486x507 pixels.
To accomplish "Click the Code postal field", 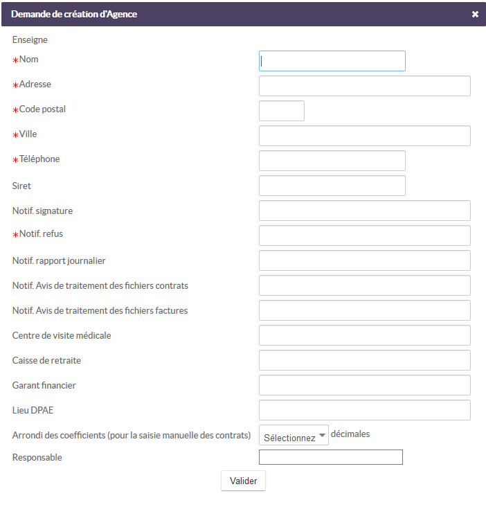I will [282, 111].
